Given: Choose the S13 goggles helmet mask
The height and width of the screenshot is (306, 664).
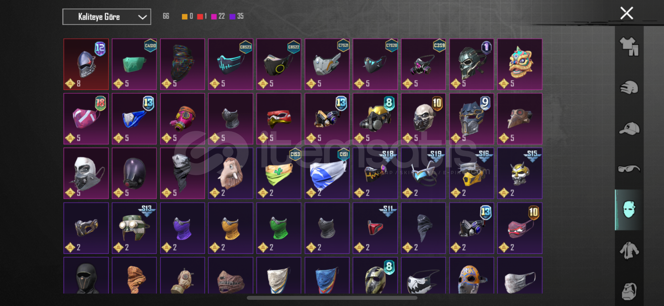Looking at the screenshot, I should (134, 228).
